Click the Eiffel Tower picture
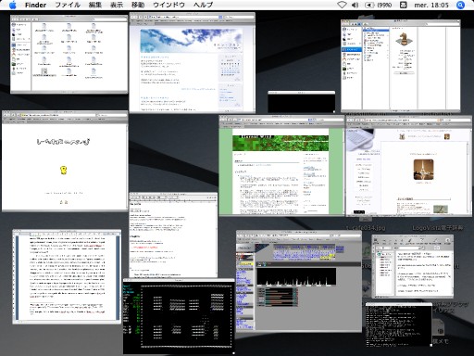This screenshot has height=356, width=474. [x=423, y=170]
